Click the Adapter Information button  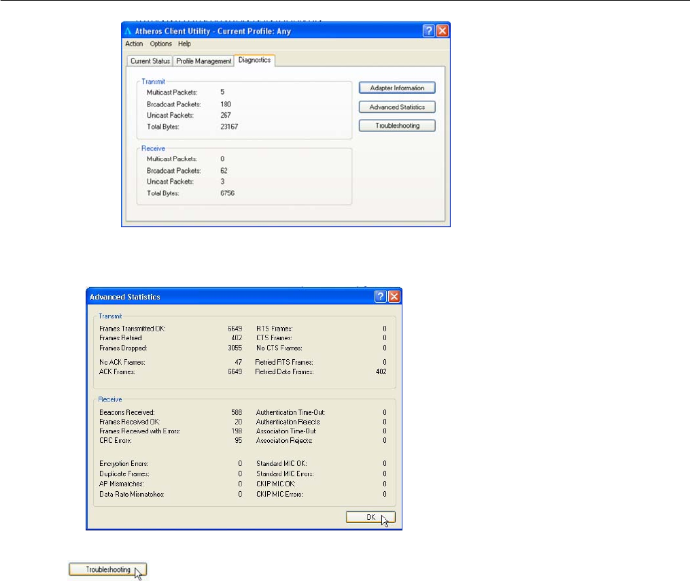point(397,88)
